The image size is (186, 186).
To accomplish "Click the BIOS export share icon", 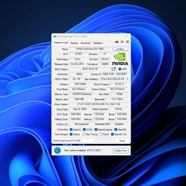I will point(114,69).
